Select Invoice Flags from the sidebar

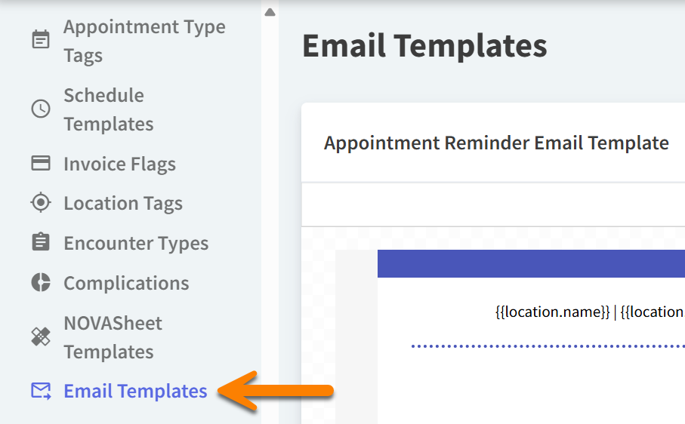[x=119, y=164]
